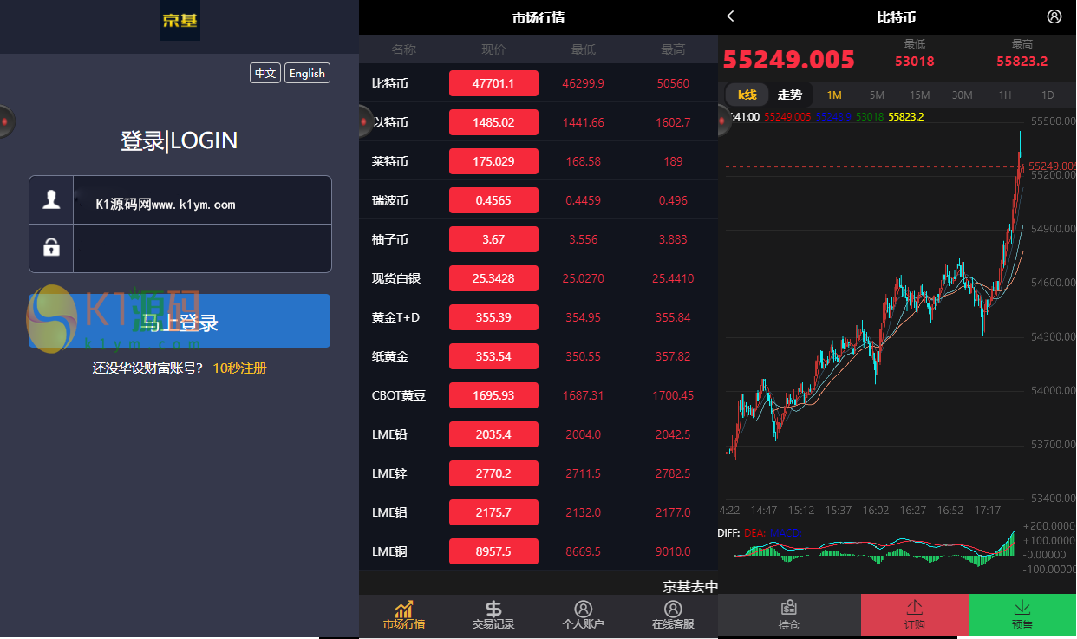Click the 比特币 price button 47701.1
Screen dimensions: 1077x639
[x=493, y=83]
